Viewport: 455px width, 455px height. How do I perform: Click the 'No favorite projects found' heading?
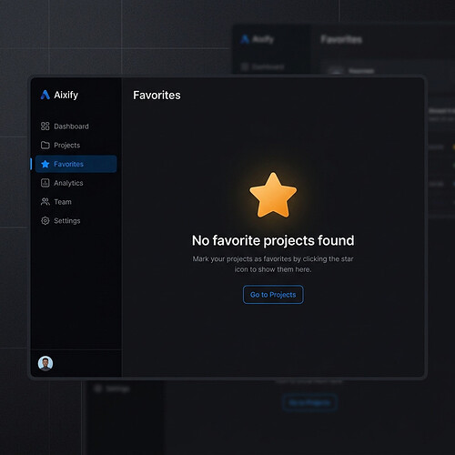coord(273,240)
